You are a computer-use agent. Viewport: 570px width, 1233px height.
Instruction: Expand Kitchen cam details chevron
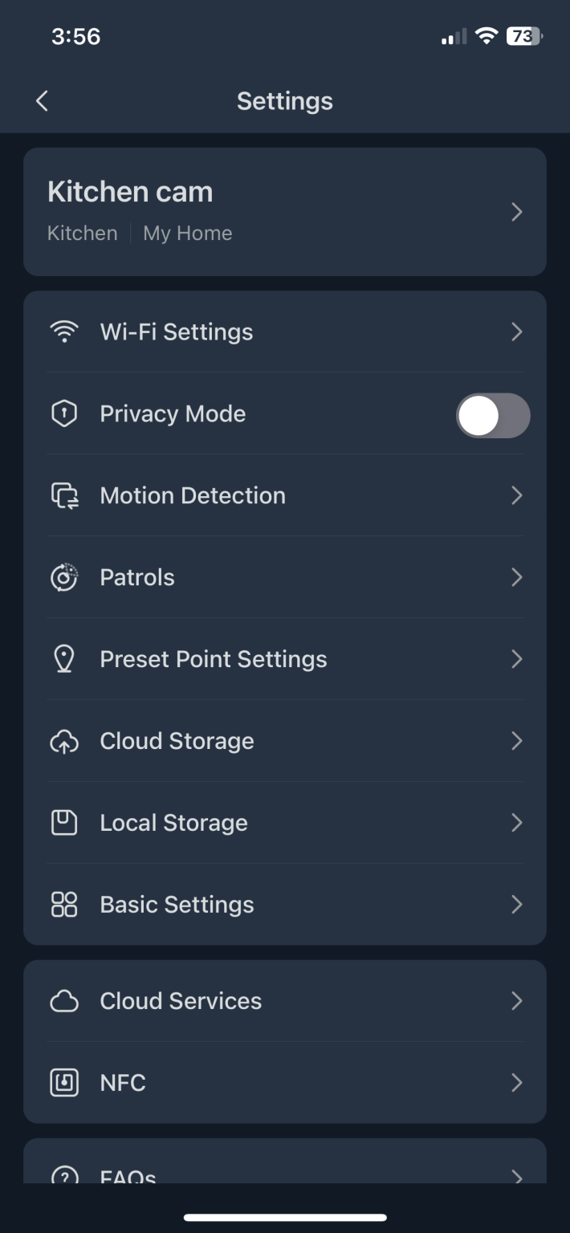[517, 212]
